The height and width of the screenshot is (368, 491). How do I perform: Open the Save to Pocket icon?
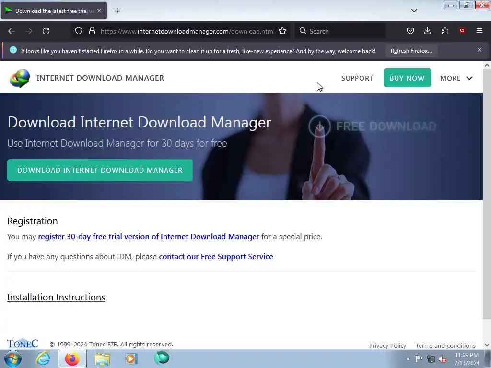(410, 31)
